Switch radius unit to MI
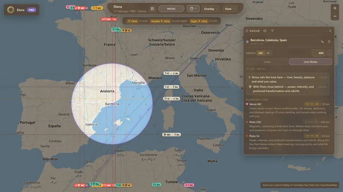 (x=268, y=53)
